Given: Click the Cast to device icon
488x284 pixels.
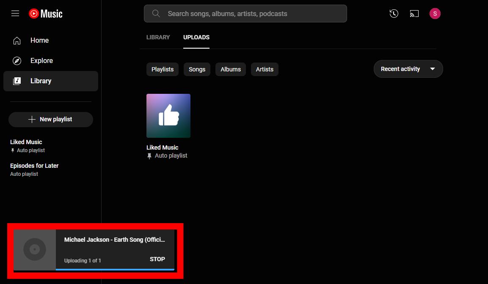Looking at the screenshot, I should (x=414, y=14).
